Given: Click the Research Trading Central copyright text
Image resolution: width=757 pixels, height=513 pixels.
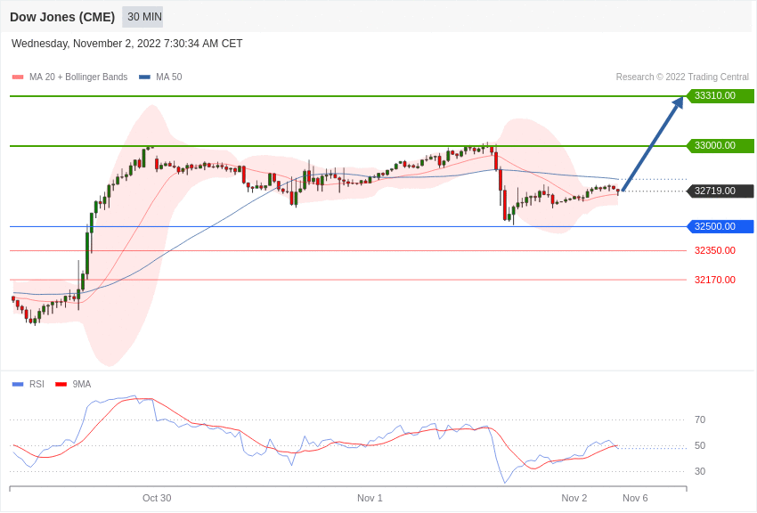Looking at the screenshot, I should tap(682, 77).
